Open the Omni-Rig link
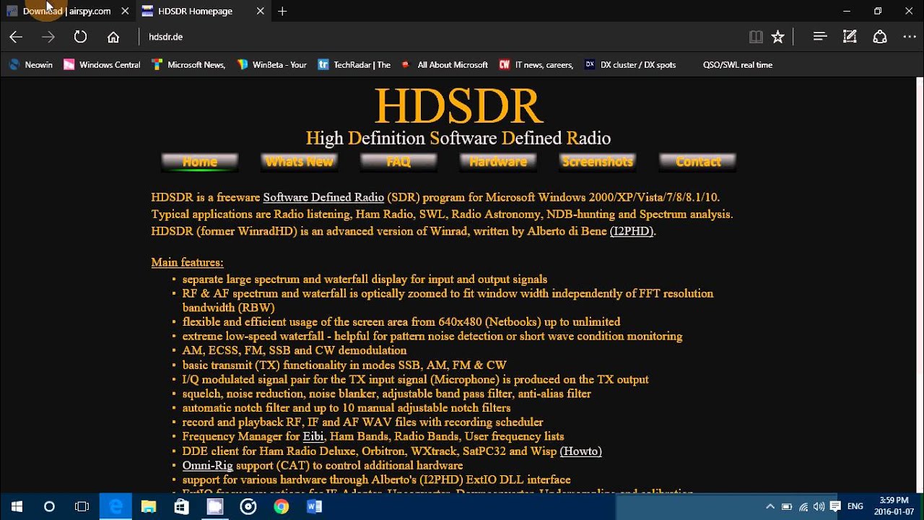Viewport: 924px width, 520px height. click(207, 465)
